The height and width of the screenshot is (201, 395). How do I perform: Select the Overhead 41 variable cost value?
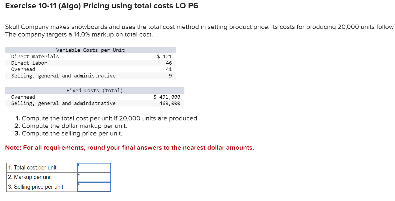170,69
